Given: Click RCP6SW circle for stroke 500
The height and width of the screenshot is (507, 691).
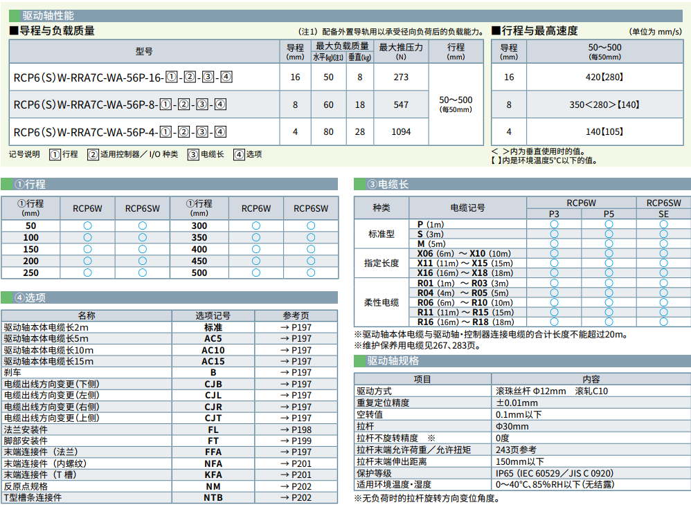Looking at the screenshot, I should [x=311, y=273].
